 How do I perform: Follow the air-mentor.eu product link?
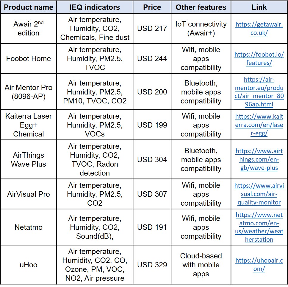tap(259, 92)
